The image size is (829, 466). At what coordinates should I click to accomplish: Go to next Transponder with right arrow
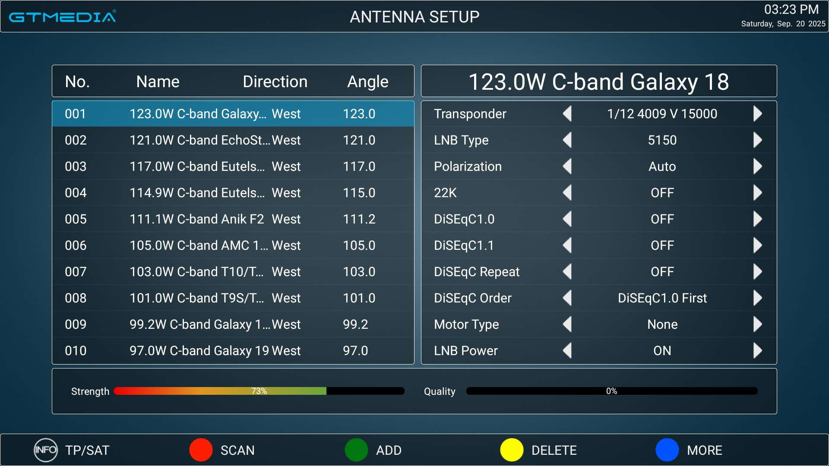(x=757, y=114)
